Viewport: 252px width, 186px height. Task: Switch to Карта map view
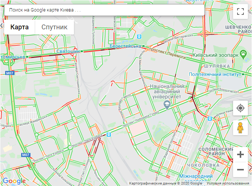(19, 27)
